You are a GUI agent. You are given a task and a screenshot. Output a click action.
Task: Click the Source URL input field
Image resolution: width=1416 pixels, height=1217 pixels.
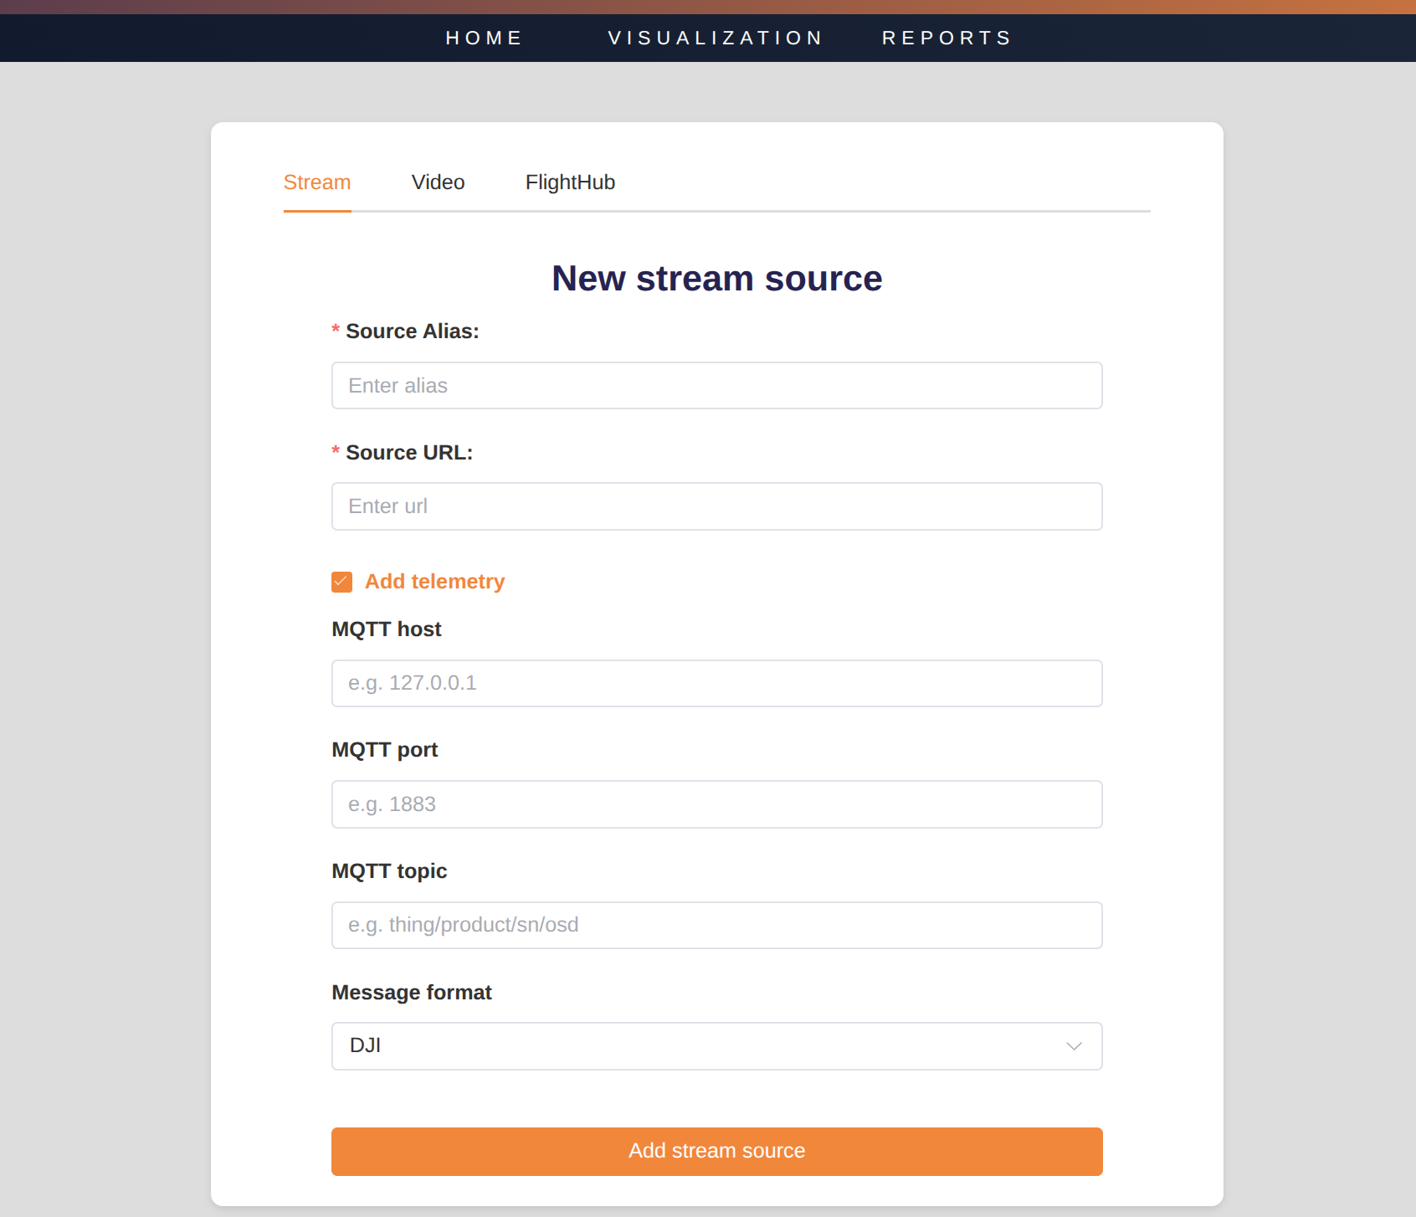[x=716, y=506]
